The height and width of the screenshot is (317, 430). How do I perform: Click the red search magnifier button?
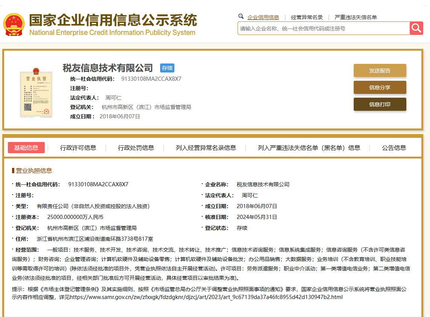click(416, 28)
